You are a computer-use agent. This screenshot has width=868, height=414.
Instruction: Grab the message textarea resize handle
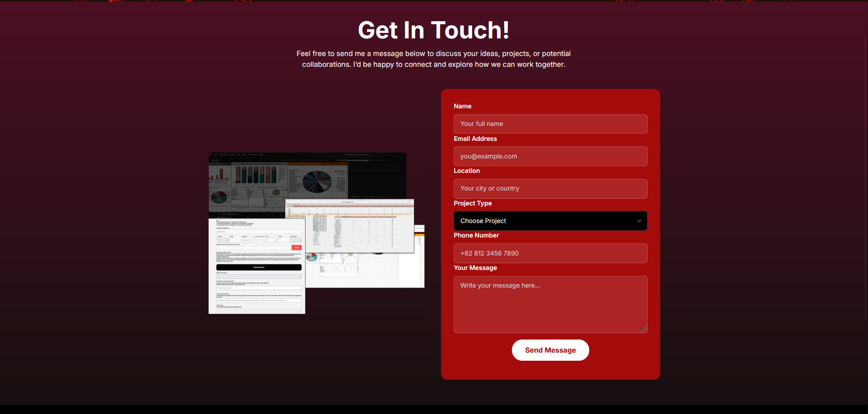click(x=643, y=329)
